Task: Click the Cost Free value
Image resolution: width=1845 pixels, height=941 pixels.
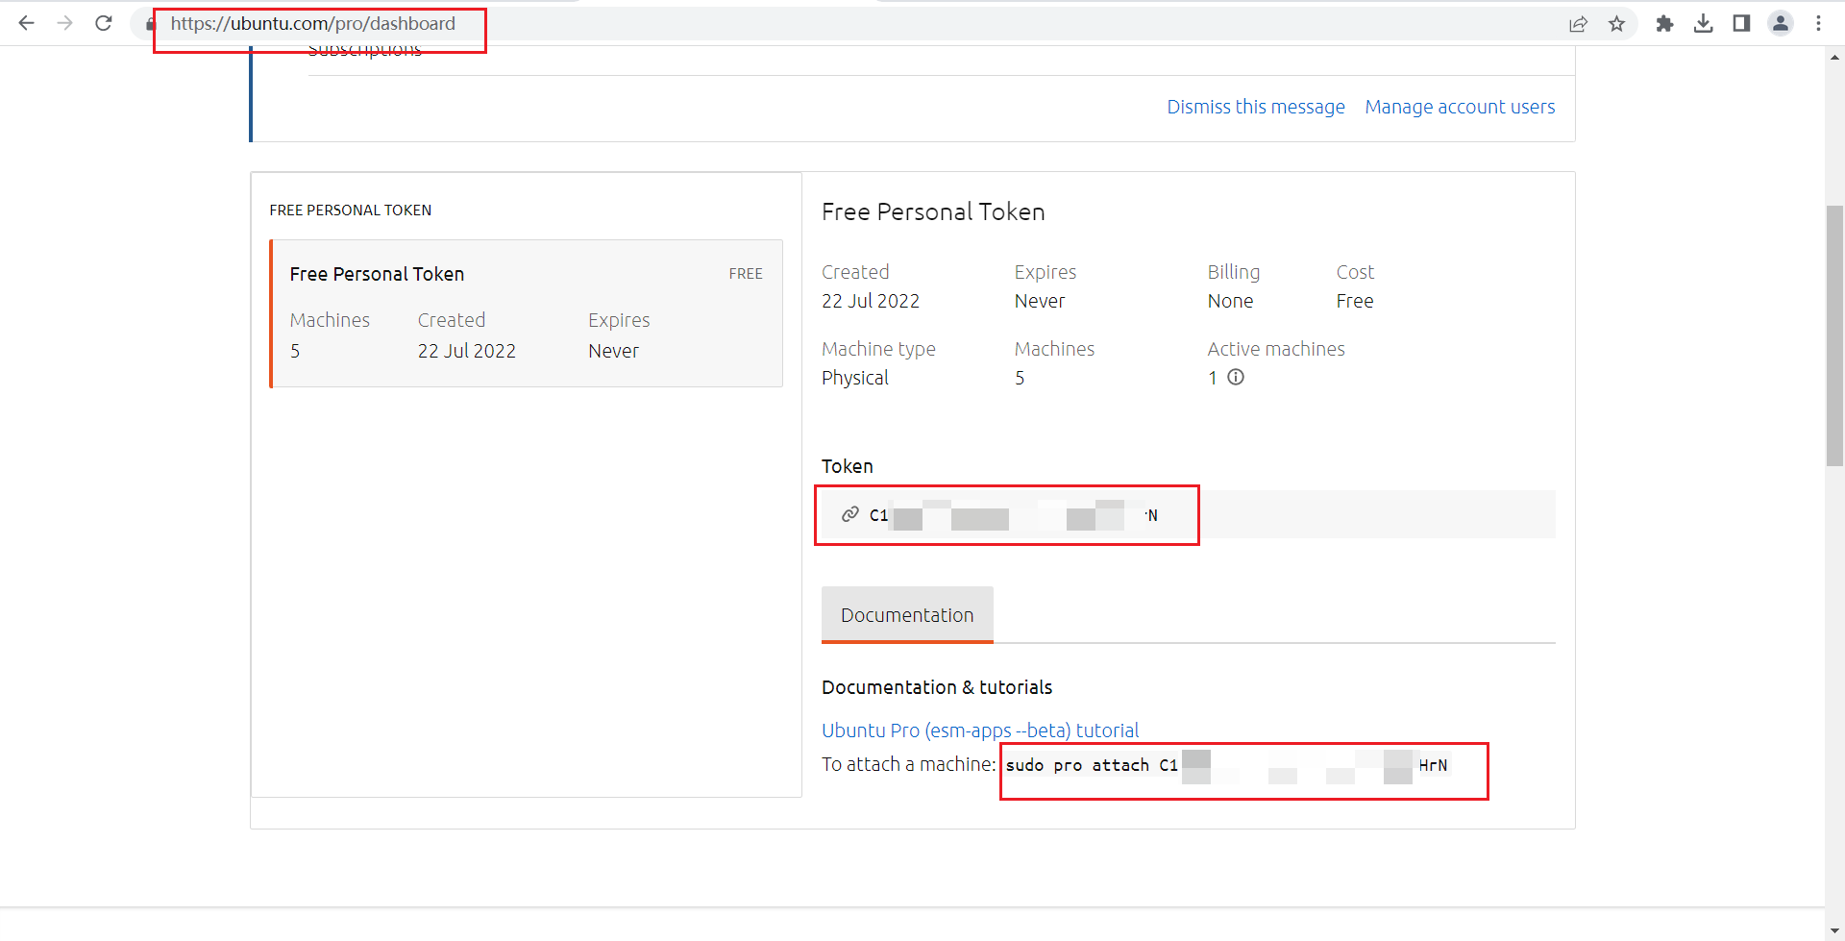Action: pyautogui.click(x=1355, y=301)
